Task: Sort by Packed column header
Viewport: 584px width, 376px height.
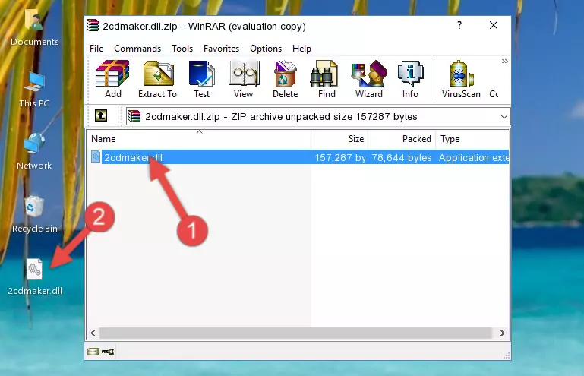Action: (402, 139)
